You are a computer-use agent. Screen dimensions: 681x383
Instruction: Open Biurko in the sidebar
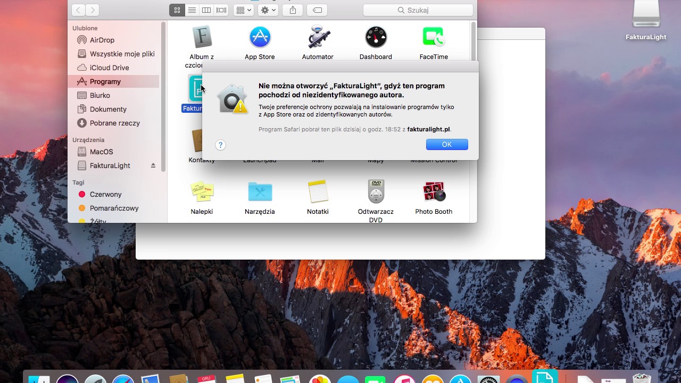(x=94, y=95)
